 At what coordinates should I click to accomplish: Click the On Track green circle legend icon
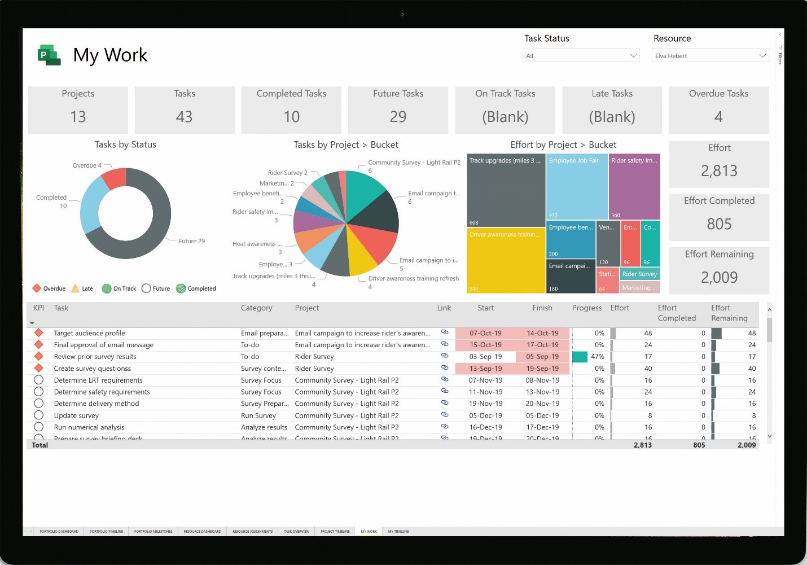(x=107, y=288)
